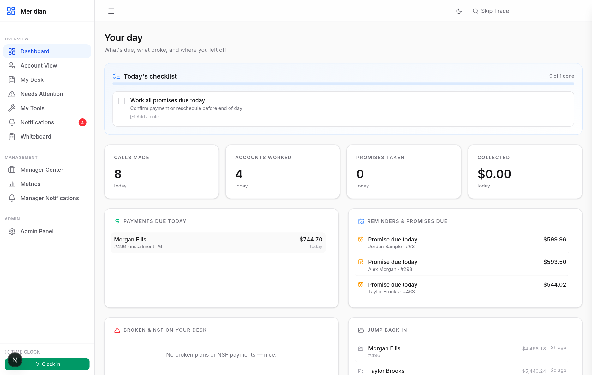The width and height of the screenshot is (592, 375).
Task: Click the checklist progress bar
Action: tap(343, 84)
